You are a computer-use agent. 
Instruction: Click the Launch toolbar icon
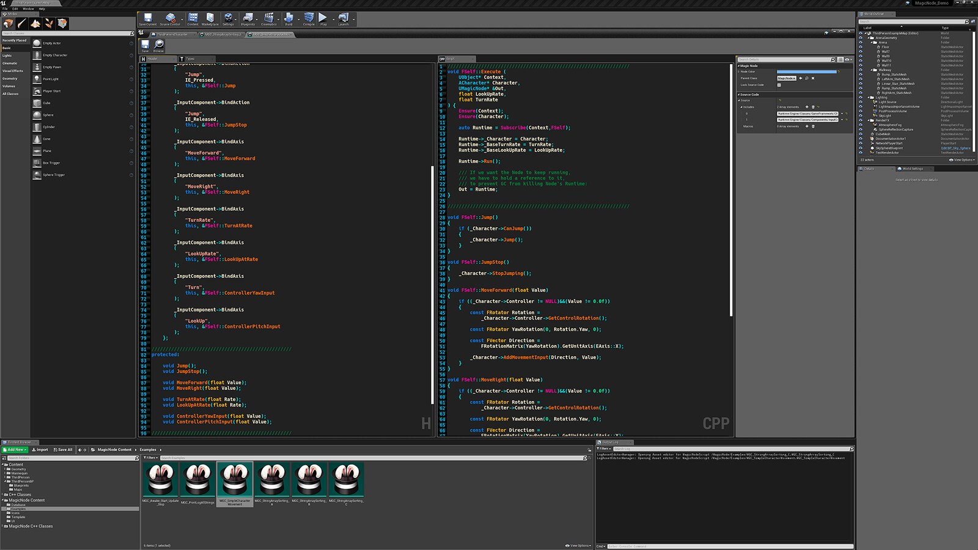pyautogui.click(x=342, y=18)
